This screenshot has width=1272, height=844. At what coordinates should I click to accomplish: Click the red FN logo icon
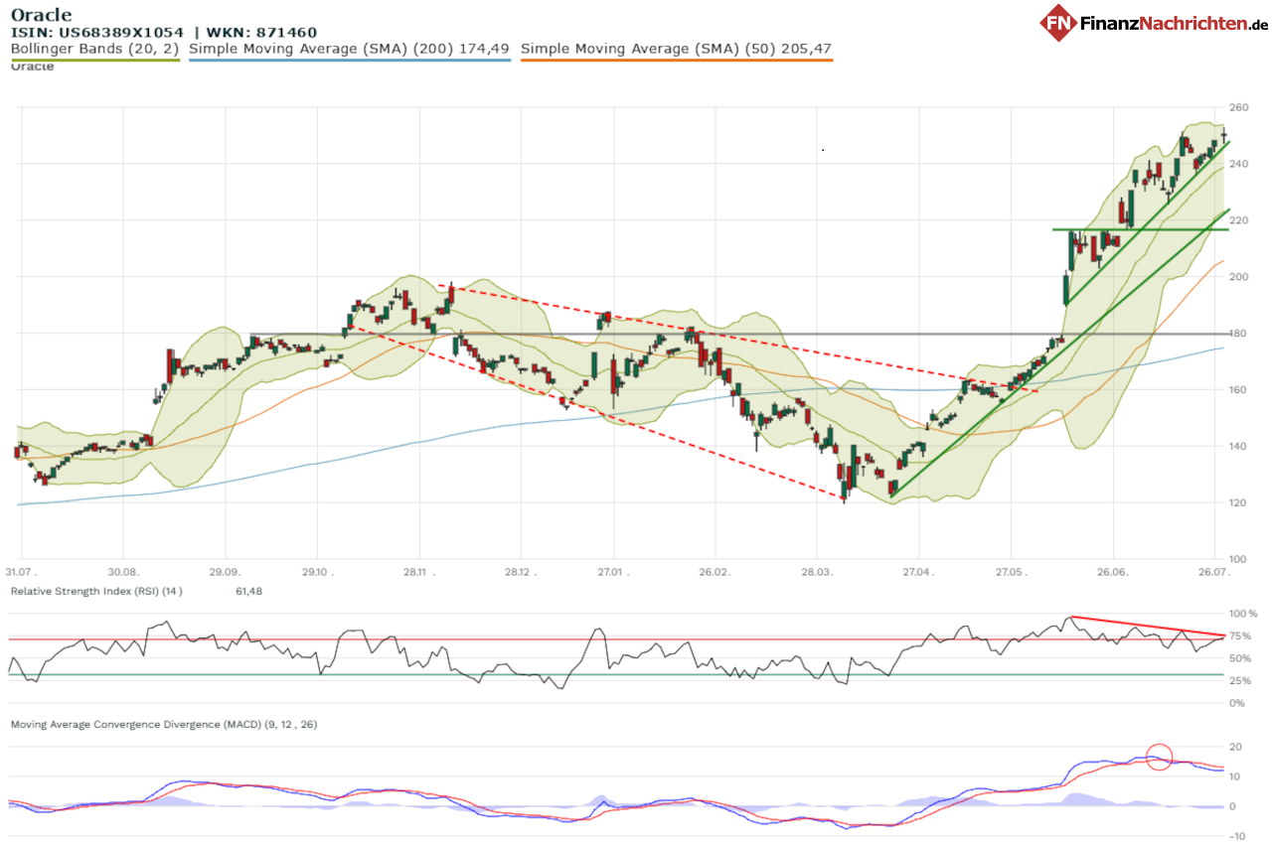point(1059,23)
